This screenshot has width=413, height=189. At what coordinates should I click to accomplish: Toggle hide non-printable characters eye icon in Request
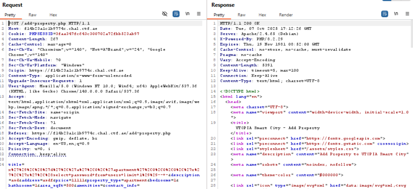[165, 14]
